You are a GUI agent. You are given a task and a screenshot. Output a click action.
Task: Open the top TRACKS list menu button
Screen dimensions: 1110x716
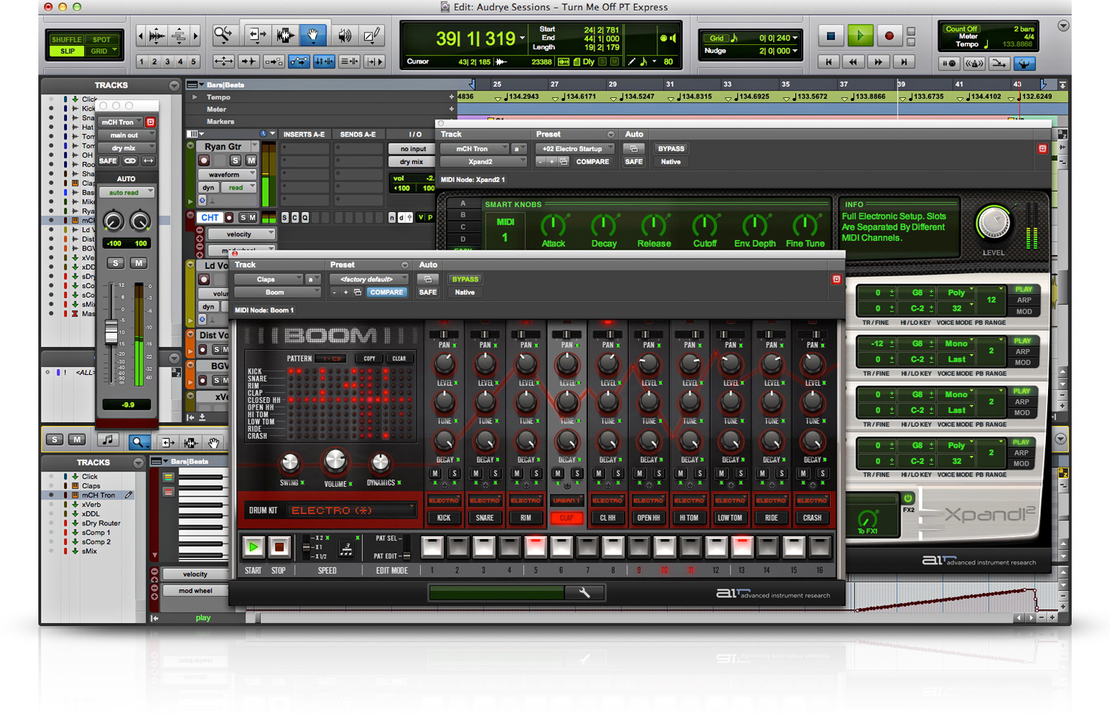coord(174,85)
